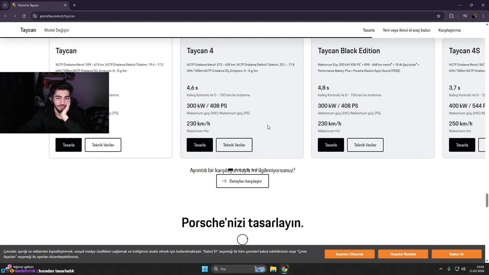Show hidden system tray icons
The height and width of the screenshot is (275, 489).
pyautogui.click(x=440, y=269)
